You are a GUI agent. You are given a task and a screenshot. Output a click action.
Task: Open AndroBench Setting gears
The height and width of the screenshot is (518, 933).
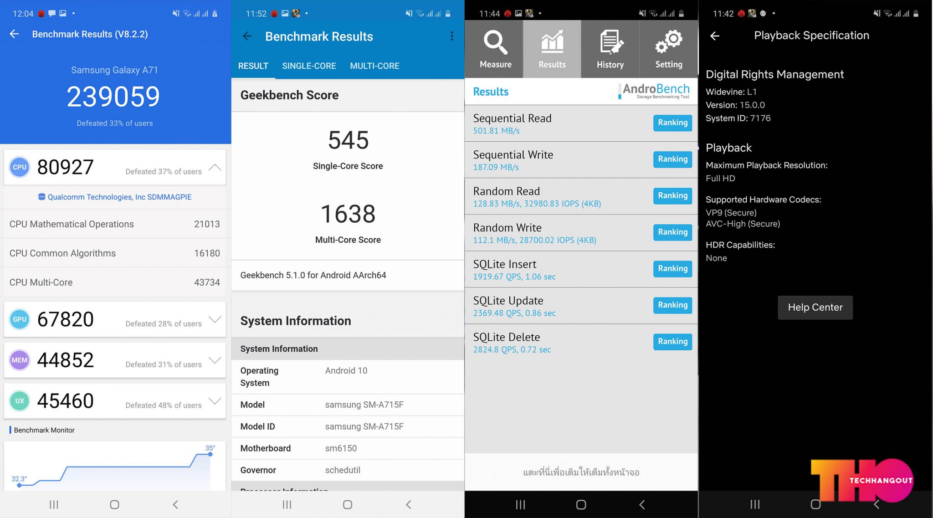[668, 49]
